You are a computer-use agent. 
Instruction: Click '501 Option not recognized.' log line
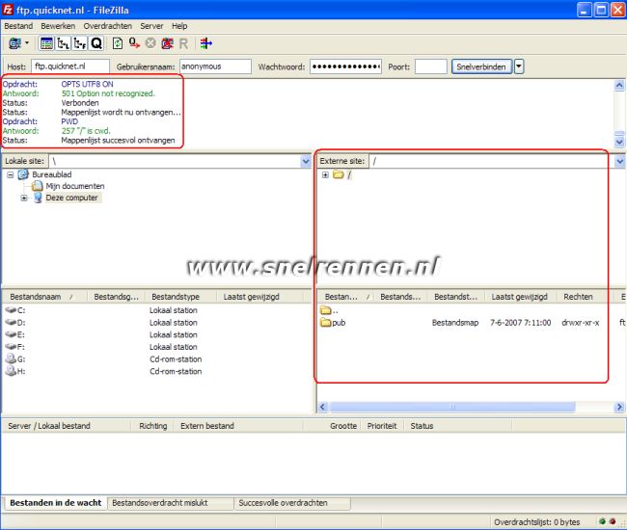click(108, 93)
